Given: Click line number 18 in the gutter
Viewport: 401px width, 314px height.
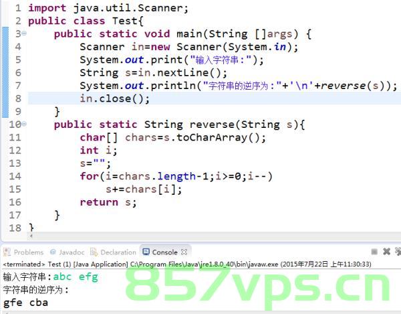Looking at the screenshot, I should pyautogui.click(x=15, y=228).
